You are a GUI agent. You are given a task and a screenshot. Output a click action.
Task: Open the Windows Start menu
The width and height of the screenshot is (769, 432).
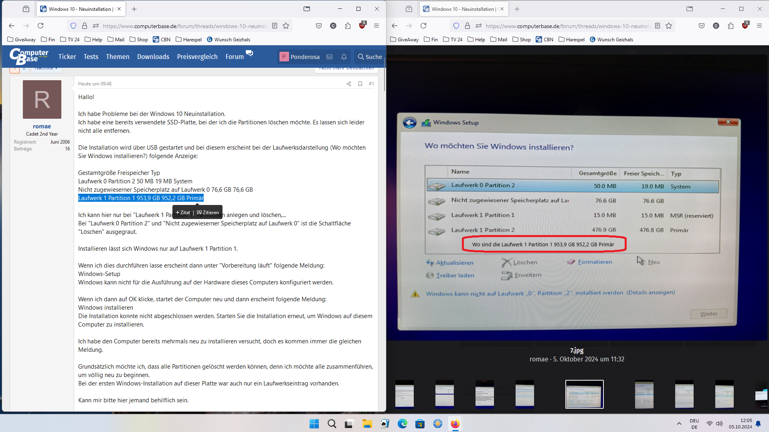point(314,424)
